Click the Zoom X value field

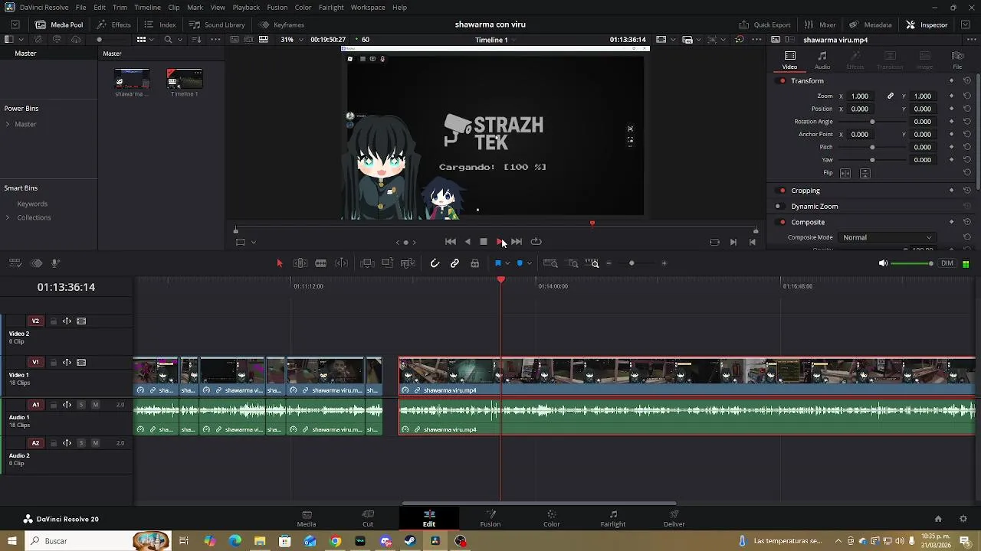point(861,96)
